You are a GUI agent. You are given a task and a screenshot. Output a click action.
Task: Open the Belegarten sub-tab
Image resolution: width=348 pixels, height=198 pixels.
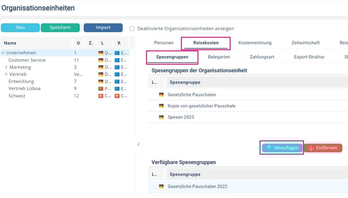pyautogui.click(x=219, y=57)
